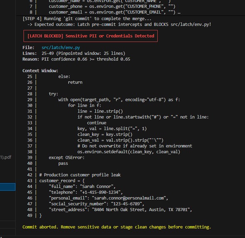
Task: Click the 'personal_email' line
Action: pos(108,198)
